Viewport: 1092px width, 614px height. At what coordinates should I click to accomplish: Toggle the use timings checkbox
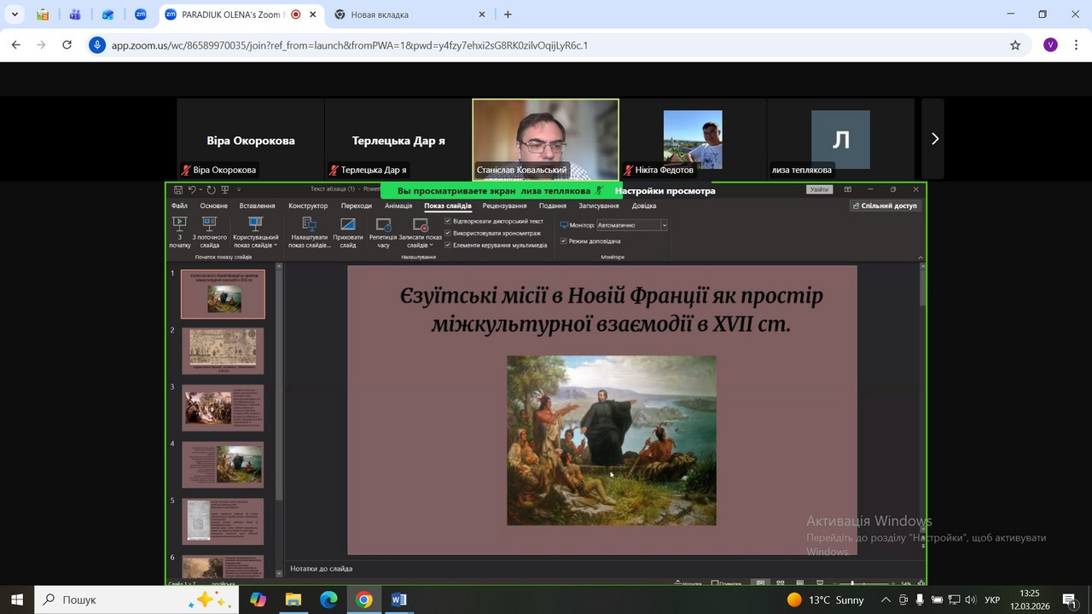point(448,233)
